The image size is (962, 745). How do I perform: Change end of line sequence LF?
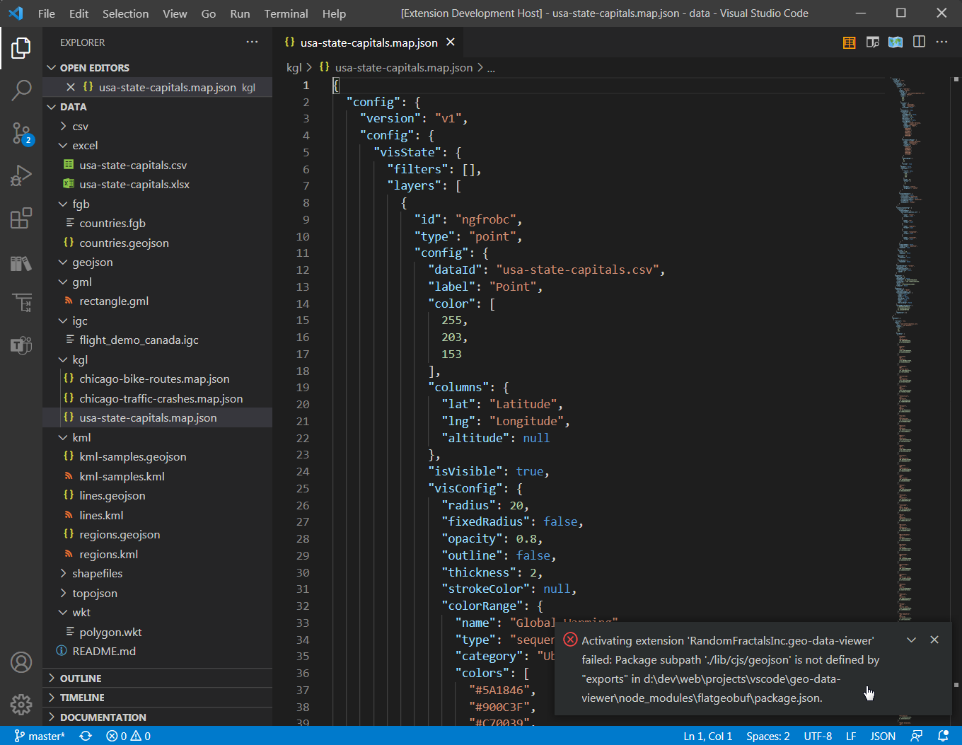pos(851,736)
